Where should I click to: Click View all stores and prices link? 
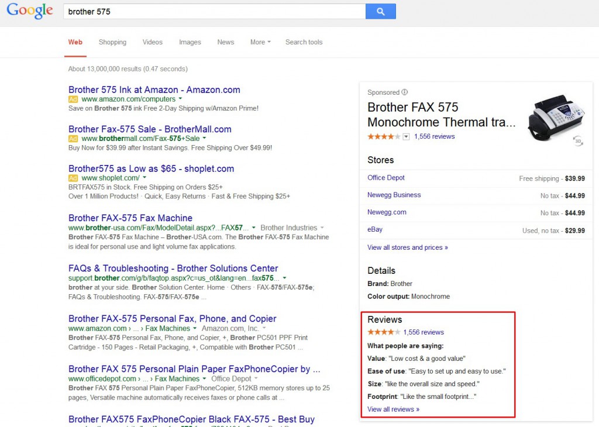click(x=407, y=247)
